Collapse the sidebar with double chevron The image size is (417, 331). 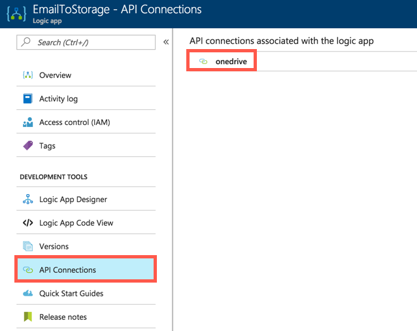pos(166,43)
